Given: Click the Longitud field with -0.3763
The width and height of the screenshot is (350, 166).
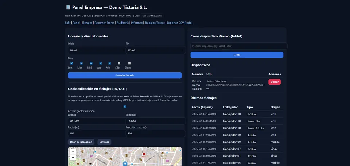Looking at the screenshot, I should [156, 121].
